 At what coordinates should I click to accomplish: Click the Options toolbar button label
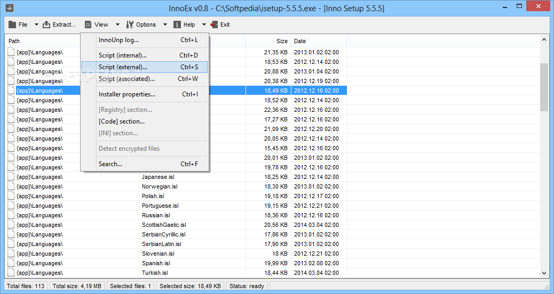[x=146, y=24]
